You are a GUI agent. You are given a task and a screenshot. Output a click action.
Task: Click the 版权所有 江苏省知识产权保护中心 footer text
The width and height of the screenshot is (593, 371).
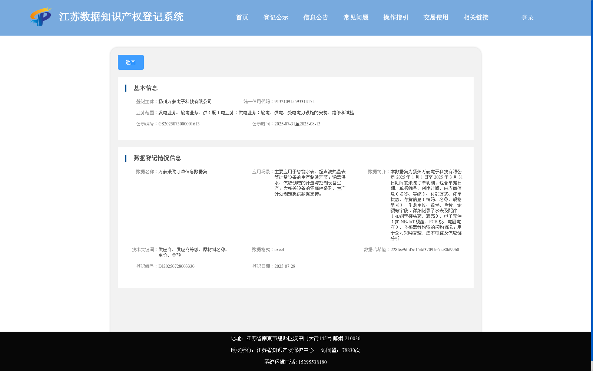(x=272, y=350)
